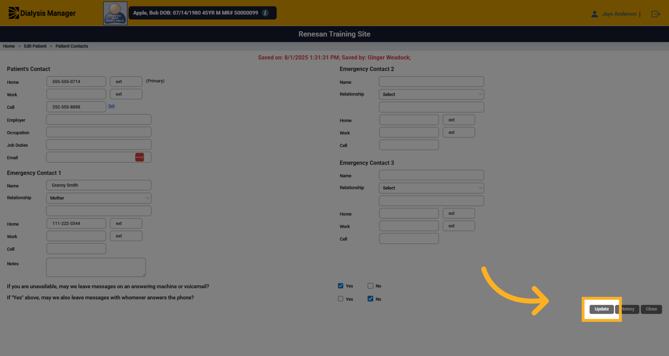
Task: Click patient's Cell phone field
Action: pos(76,107)
